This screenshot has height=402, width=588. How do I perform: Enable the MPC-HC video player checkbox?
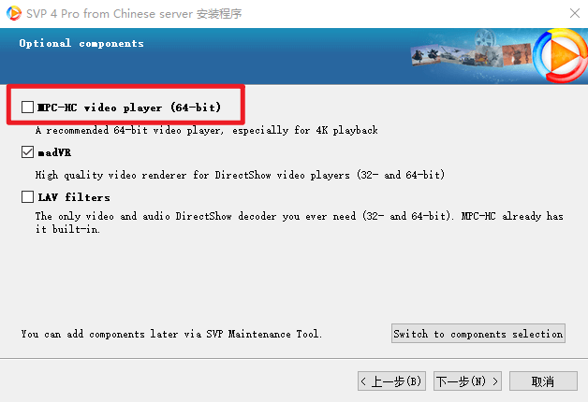tap(27, 108)
